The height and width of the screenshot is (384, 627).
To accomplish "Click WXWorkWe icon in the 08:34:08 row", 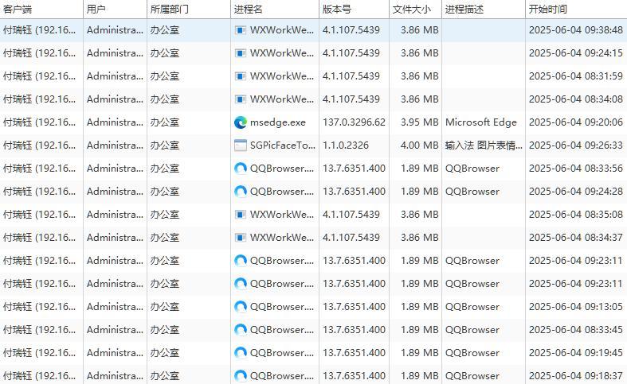I will coord(241,99).
